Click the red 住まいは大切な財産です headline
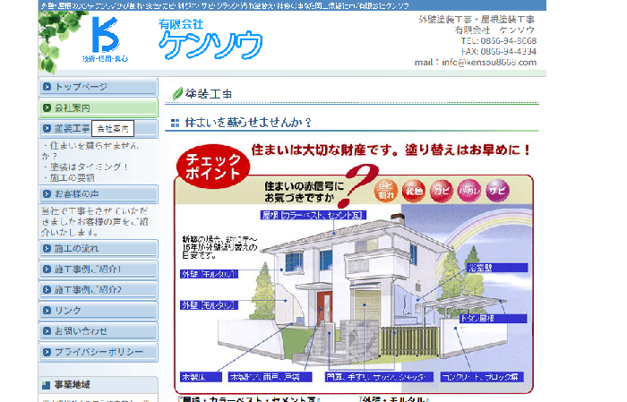Screen dimensions: 627x402 [x=391, y=150]
